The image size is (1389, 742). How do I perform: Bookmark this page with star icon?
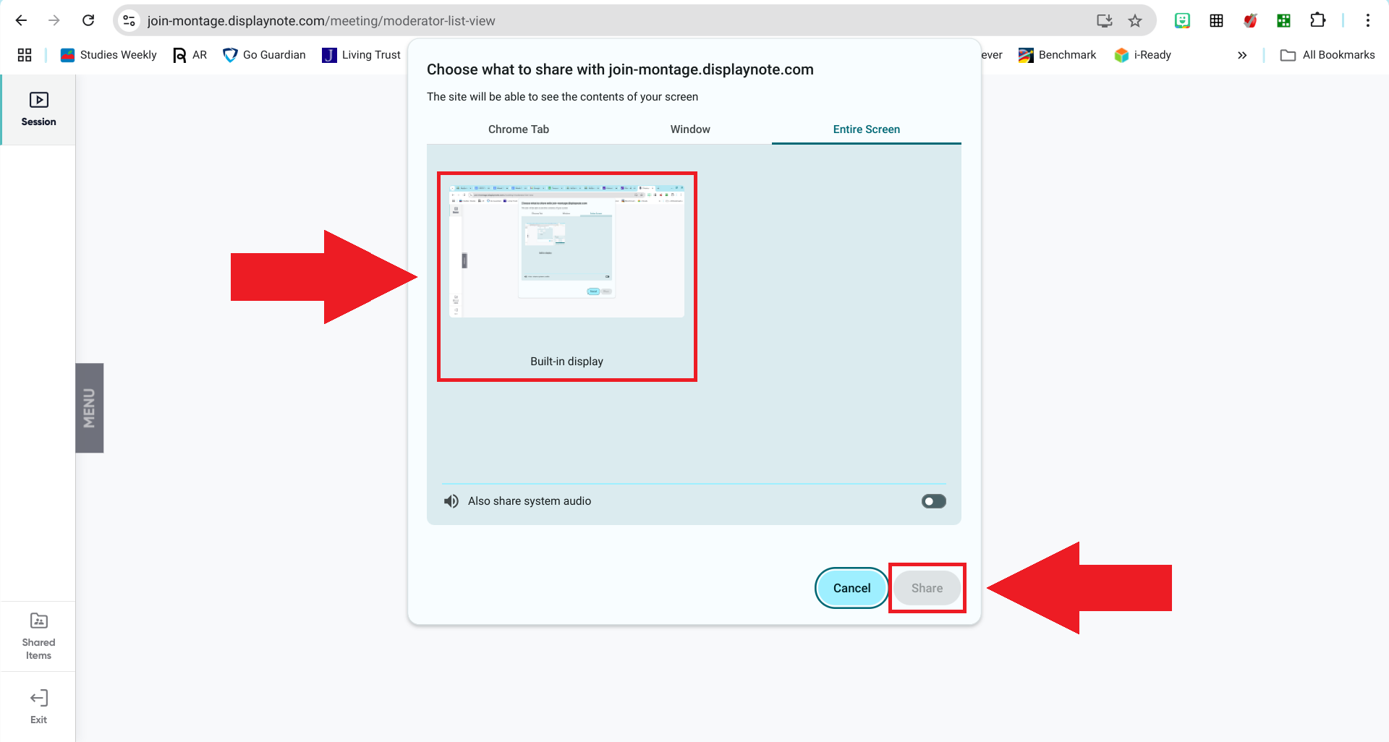pyautogui.click(x=1135, y=21)
